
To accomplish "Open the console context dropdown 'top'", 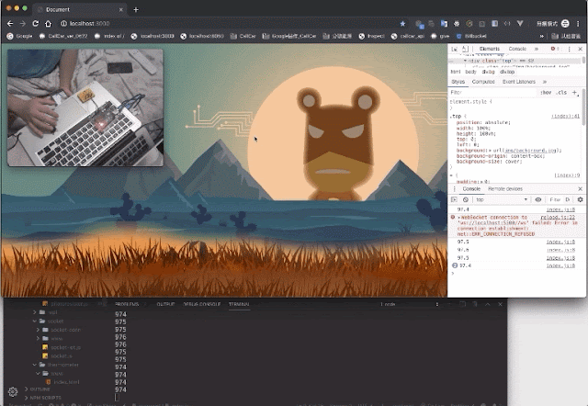I will tap(502, 200).
